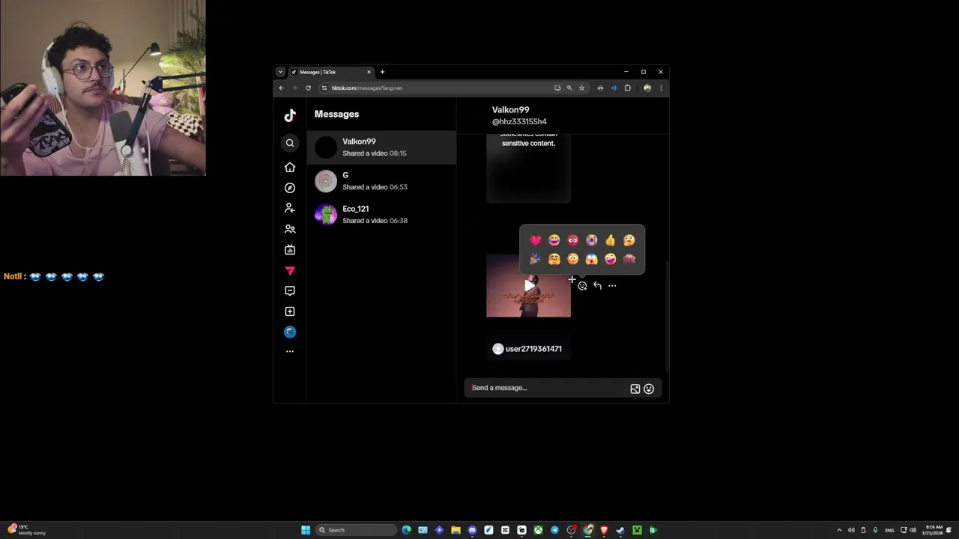This screenshot has width=959, height=539.
Task: Open File Explorer from the taskbar
Action: [456, 530]
